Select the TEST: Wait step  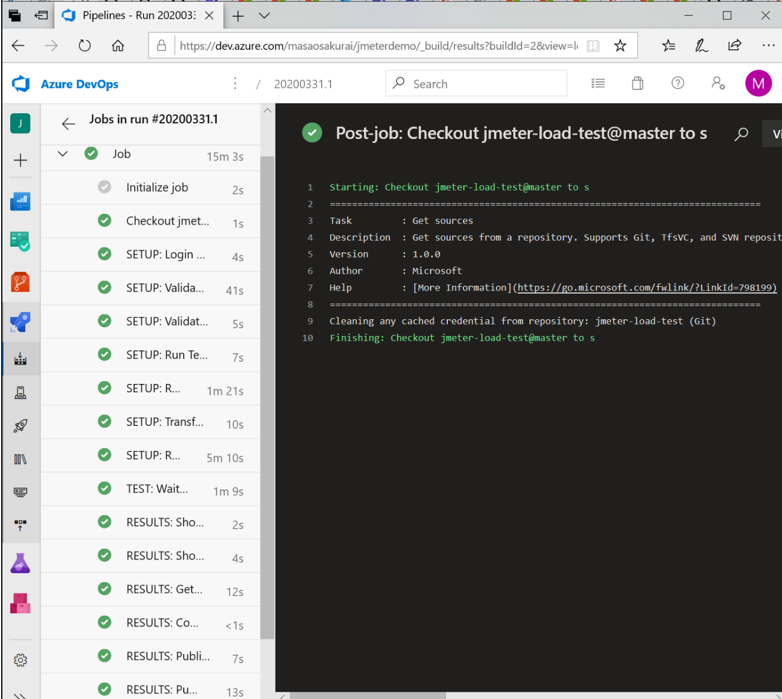[x=157, y=489]
